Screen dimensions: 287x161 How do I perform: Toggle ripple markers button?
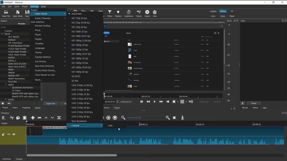(115, 118)
